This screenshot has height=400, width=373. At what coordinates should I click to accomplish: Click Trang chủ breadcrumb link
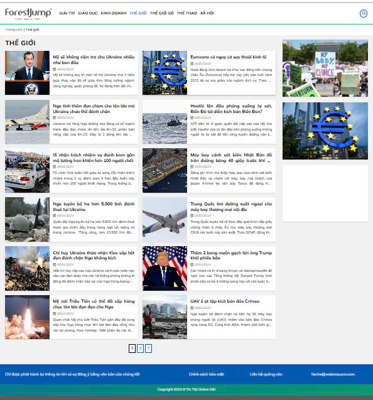click(x=14, y=30)
